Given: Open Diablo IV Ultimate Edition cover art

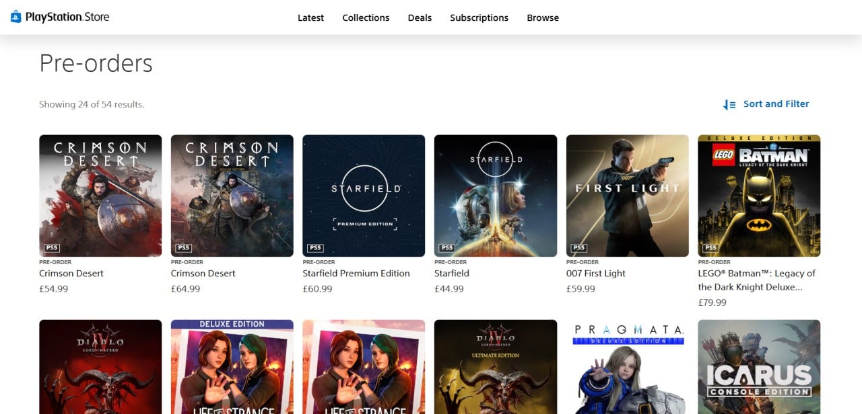Looking at the screenshot, I should point(495,367).
